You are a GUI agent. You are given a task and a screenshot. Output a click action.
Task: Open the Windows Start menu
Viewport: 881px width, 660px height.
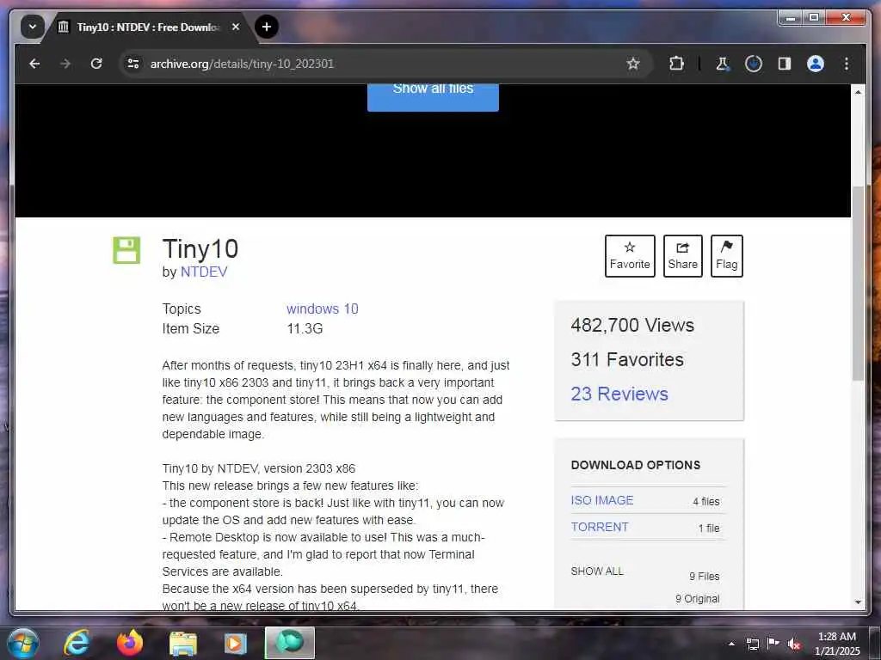[x=22, y=643]
